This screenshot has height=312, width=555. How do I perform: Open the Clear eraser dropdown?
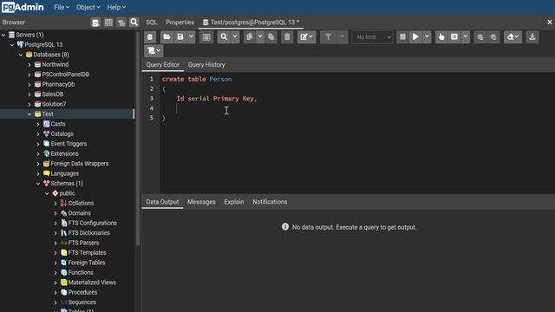[x=513, y=36]
